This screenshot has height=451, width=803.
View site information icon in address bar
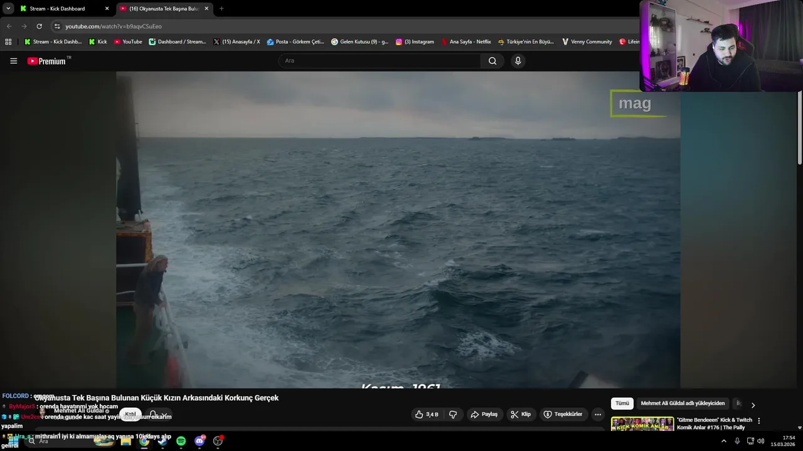coord(57,26)
